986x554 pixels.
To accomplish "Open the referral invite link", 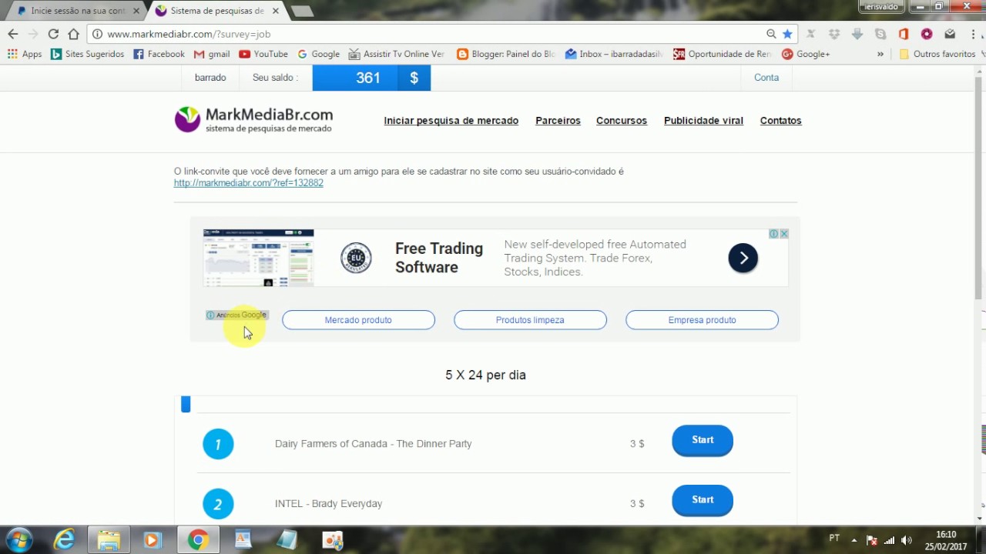I will point(248,183).
